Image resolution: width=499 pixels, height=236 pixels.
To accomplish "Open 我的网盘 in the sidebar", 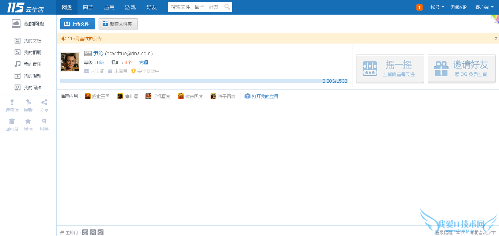I will (x=28, y=24).
